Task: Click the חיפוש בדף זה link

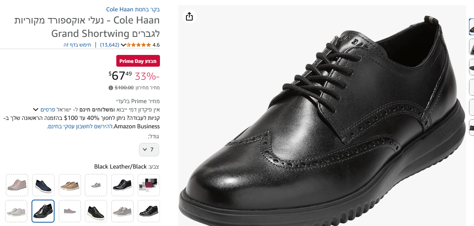Action: tap(77, 45)
